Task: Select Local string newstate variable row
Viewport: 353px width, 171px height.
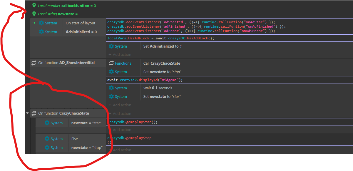Action: point(58,14)
